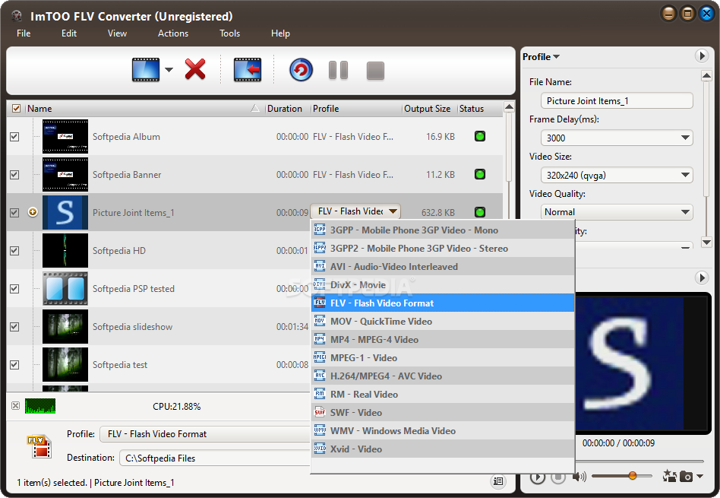Open the View menu
The height and width of the screenshot is (498, 720).
(117, 33)
